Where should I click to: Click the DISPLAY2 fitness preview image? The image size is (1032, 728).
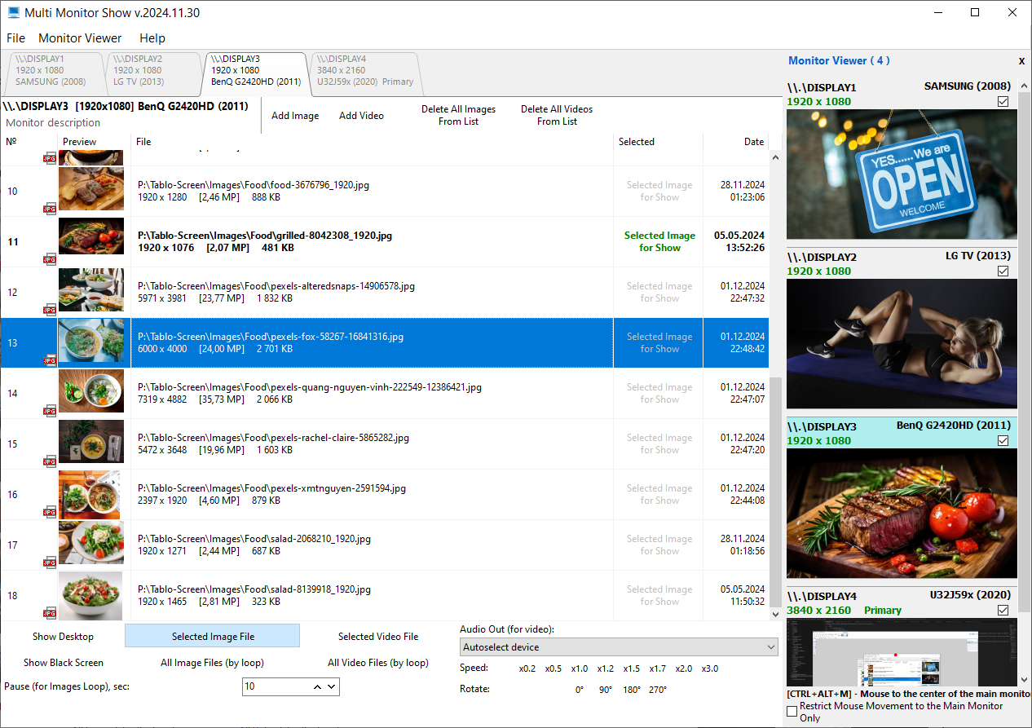(x=902, y=343)
